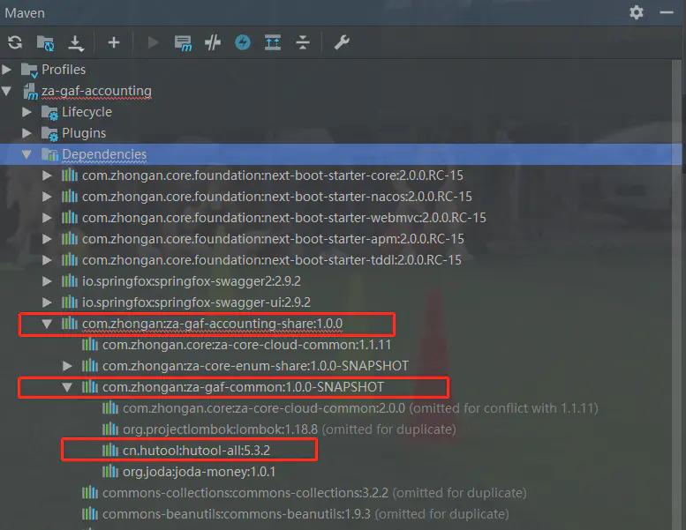Select 'org.joda:joda-money:1.0.1' row text
This screenshot has width=686, height=530.
point(199,472)
